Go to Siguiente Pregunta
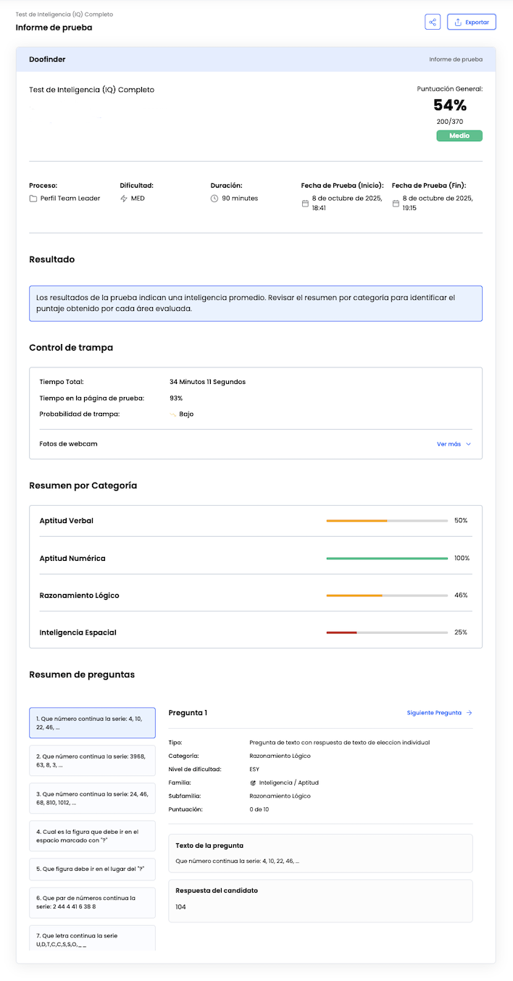The image size is (513, 981). click(x=439, y=713)
